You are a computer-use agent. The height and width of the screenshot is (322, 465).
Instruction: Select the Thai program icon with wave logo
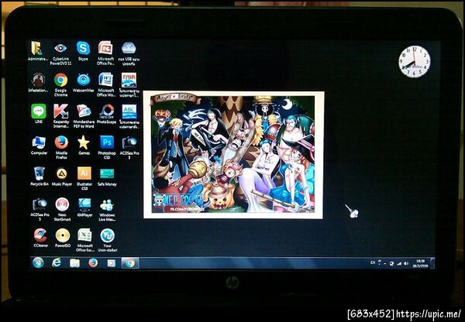tap(129, 84)
